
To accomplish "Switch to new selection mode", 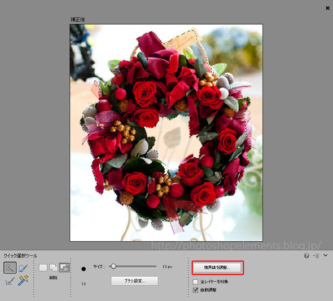I will [43, 267].
